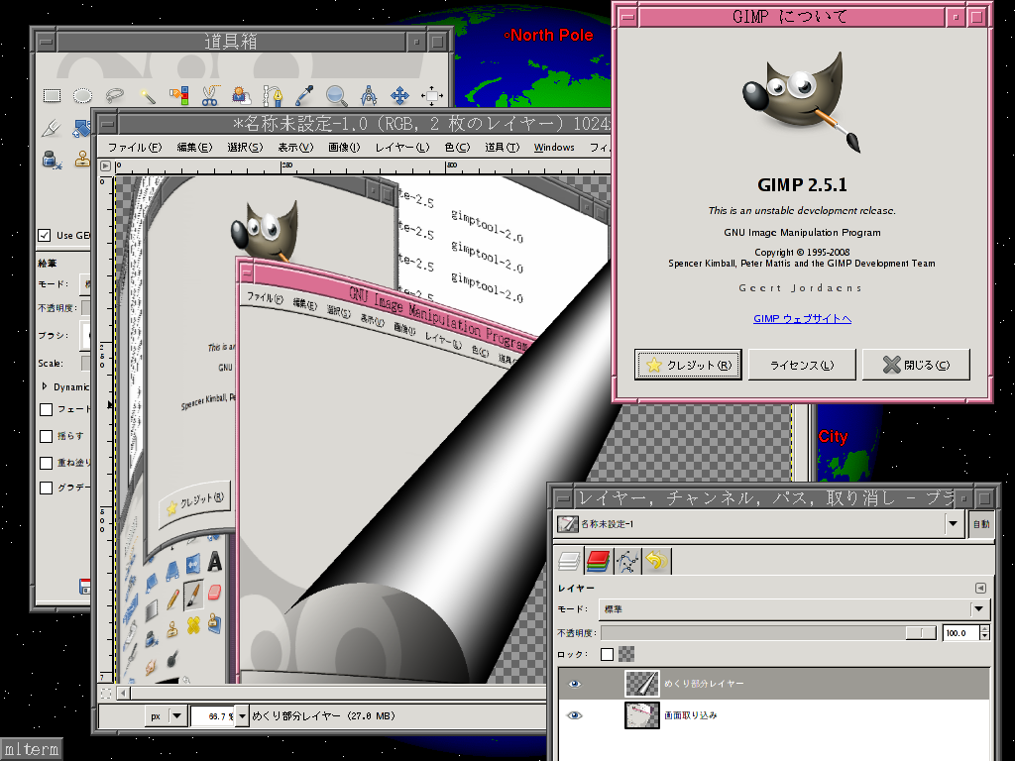Click the クレジット(R) button
The width and height of the screenshot is (1015, 761).
688,365
